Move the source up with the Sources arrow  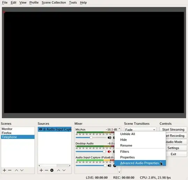(58, 170)
